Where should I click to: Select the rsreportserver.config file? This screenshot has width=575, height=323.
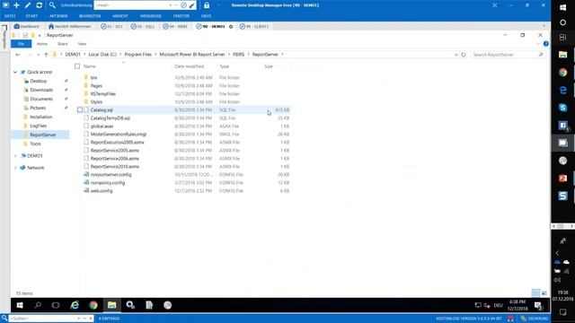pos(111,175)
